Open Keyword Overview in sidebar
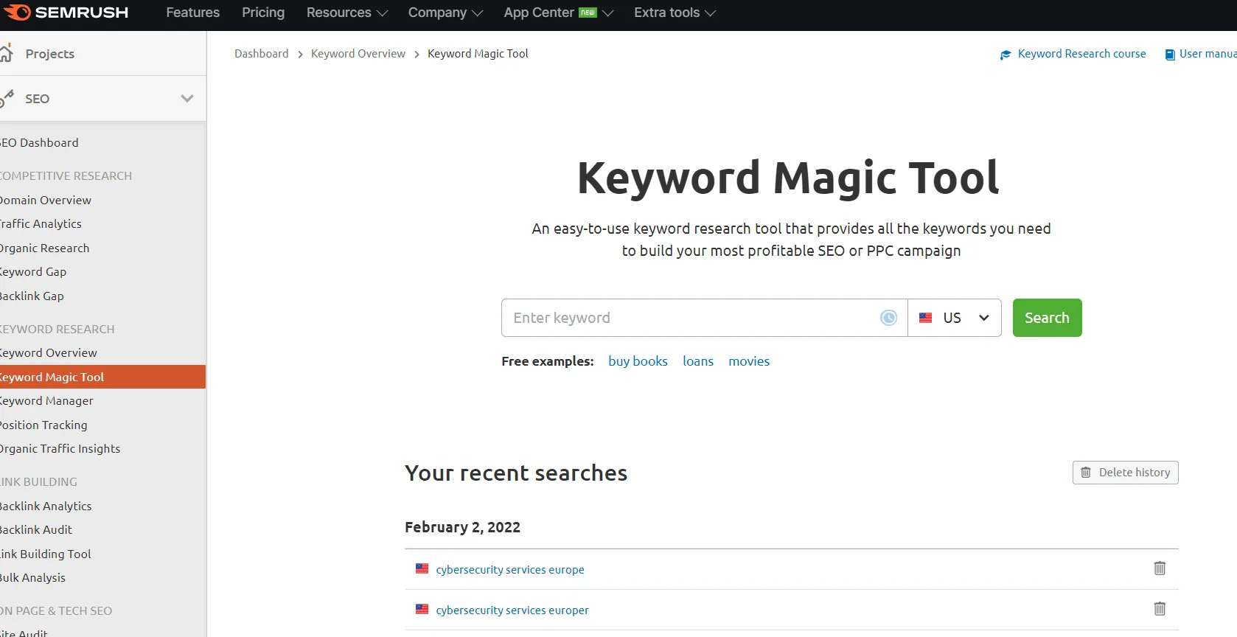This screenshot has width=1237, height=637. click(49, 352)
